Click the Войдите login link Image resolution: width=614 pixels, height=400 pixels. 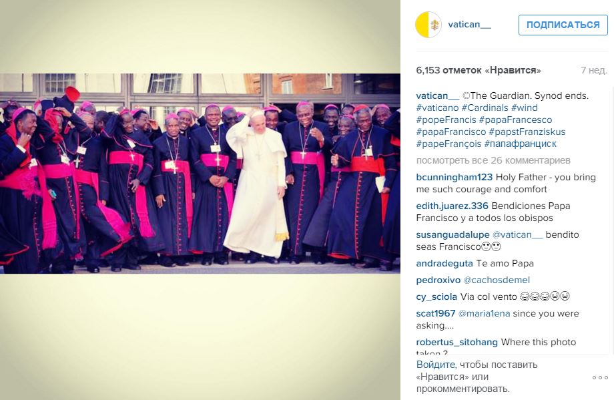click(x=435, y=365)
